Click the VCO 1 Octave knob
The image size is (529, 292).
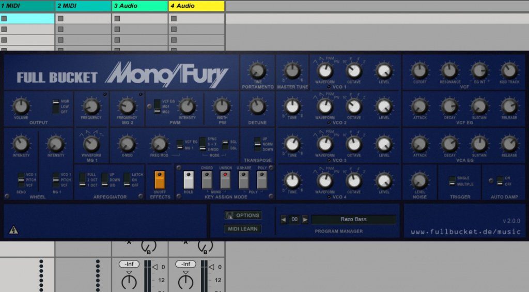(354, 71)
